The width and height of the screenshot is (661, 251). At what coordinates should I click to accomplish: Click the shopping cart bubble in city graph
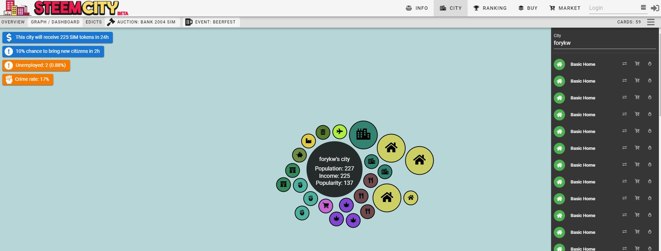click(325, 206)
